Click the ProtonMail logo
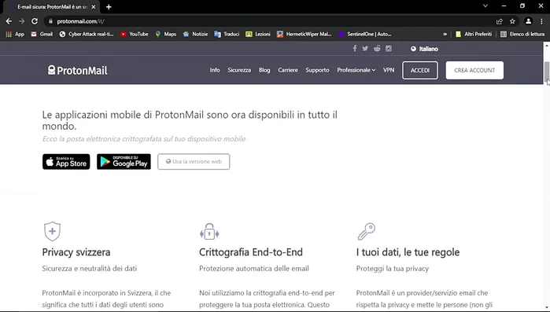Screen dimensions: 550x312 coord(78,71)
